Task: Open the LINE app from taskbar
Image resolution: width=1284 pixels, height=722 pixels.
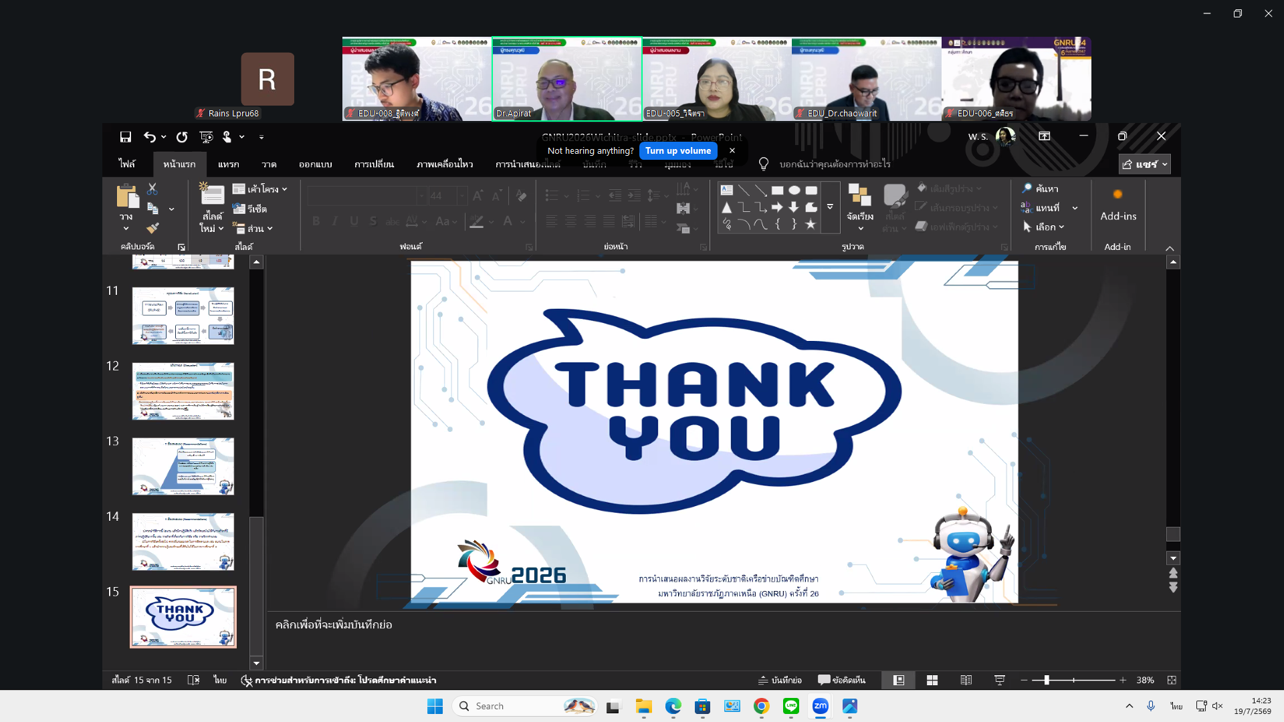Action: click(791, 706)
